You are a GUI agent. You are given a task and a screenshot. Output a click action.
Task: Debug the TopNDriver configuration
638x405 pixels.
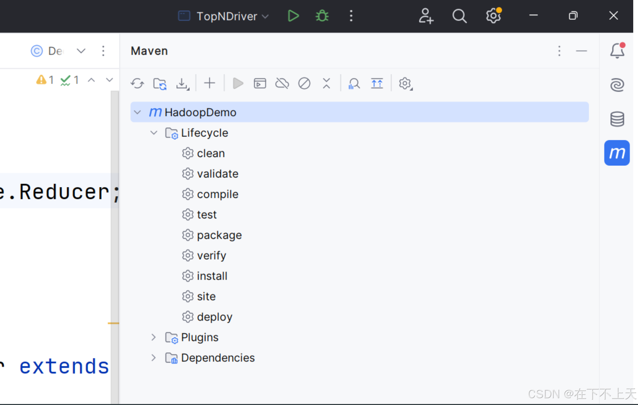pyautogui.click(x=322, y=16)
